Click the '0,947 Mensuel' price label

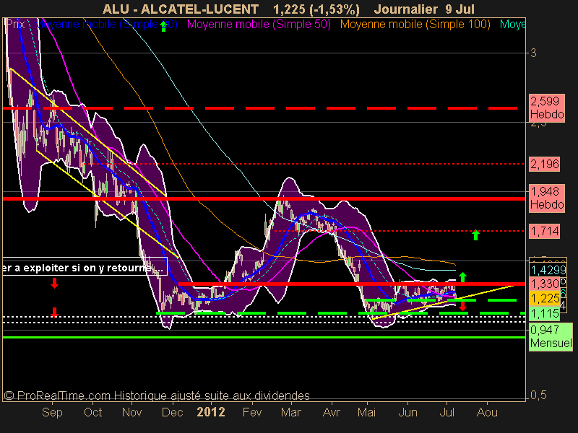[551, 336]
